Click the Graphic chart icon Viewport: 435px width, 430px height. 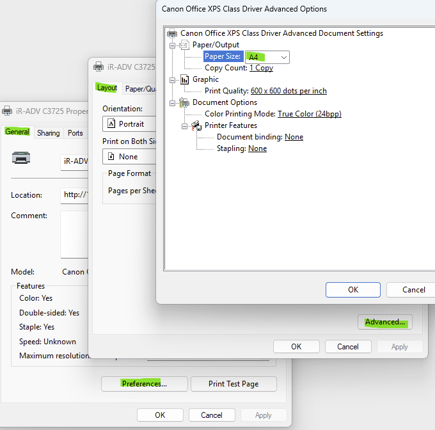(184, 79)
